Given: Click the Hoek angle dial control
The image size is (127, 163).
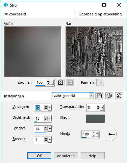Looking at the screenshot, I should [x=110, y=134].
